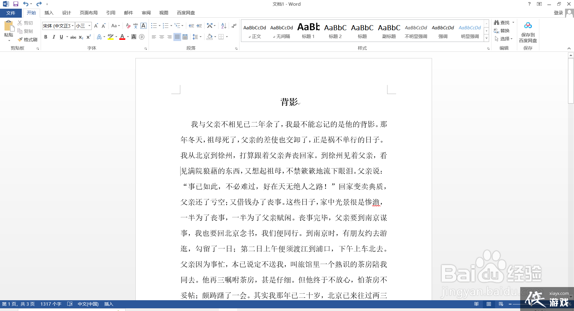
Task: Click word count 1317 个字 in status bar
Action: (x=51, y=304)
